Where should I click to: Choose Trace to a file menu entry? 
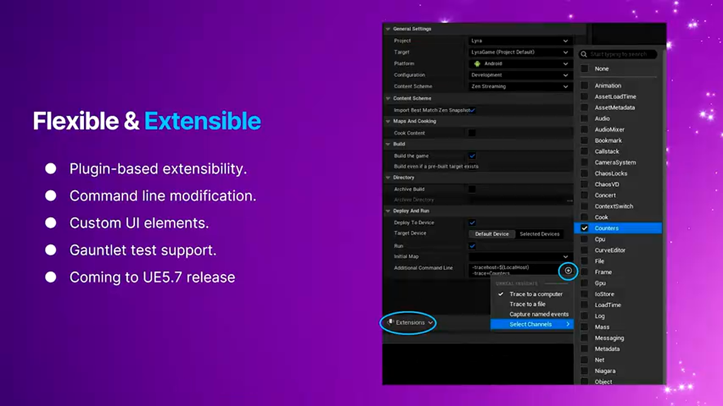click(527, 304)
